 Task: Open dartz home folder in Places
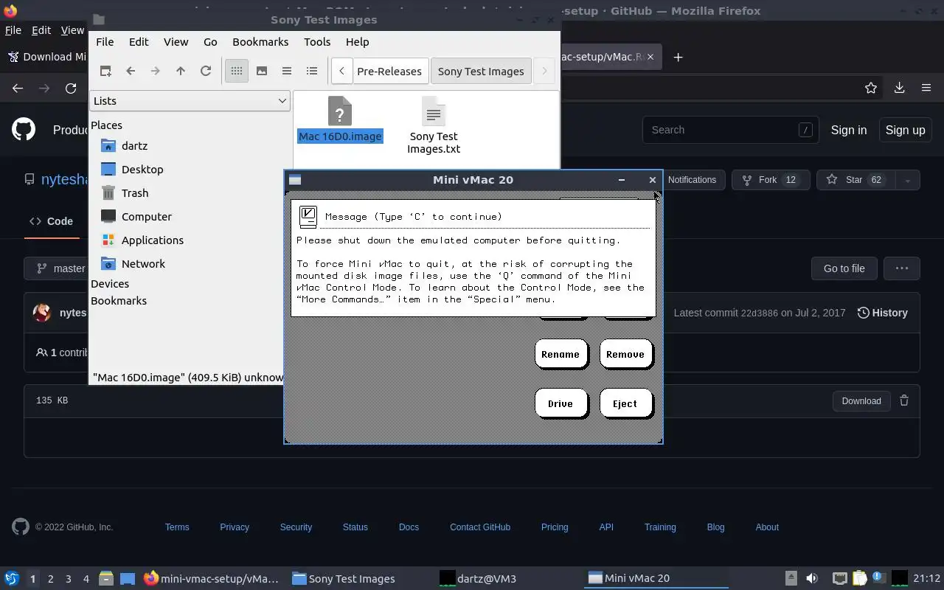point(134,146)
